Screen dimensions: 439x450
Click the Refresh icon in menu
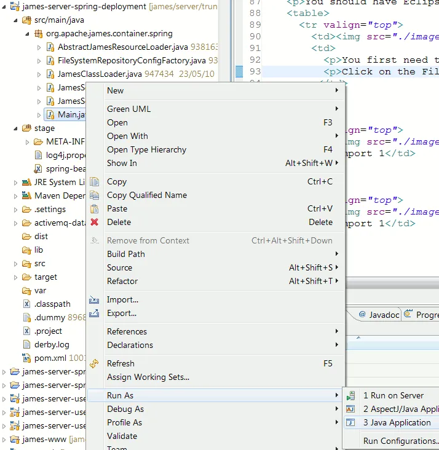(94, 363)
